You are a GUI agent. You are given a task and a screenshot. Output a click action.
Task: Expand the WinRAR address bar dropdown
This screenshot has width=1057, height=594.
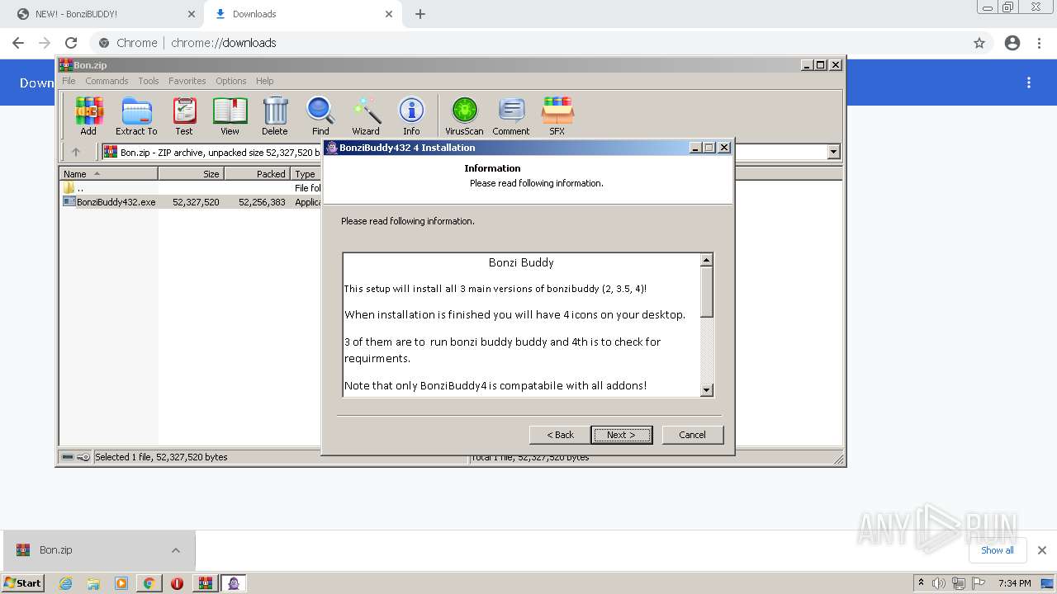tap(833, 152)
